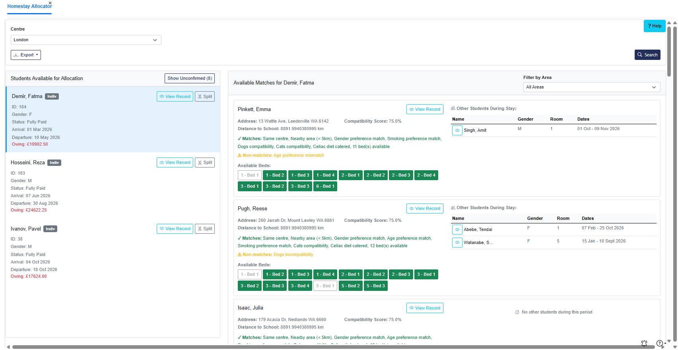This screenshot has height=350, width=678.
Task: Click disabled 5 - Bed 1 at Pugh, Reese
Action: coord(325,286)
